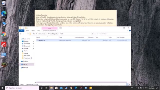Select the opengl32.dll file
160x90 pixels.
tap(42, 40)
